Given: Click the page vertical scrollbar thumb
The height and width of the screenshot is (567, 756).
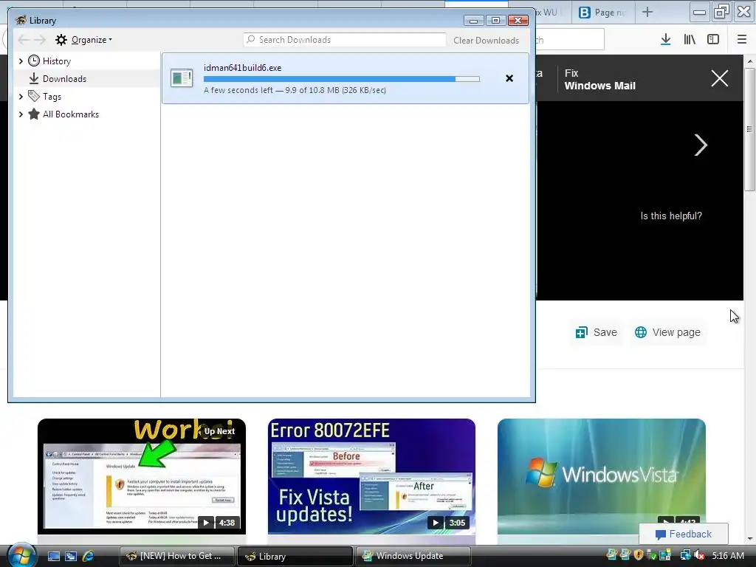Looking at the screenshot, I should click(x=749, y=129).
